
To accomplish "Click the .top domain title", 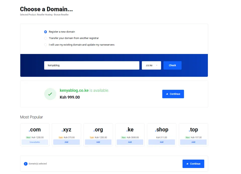I will pyautogui.click(x=193, y=130).
